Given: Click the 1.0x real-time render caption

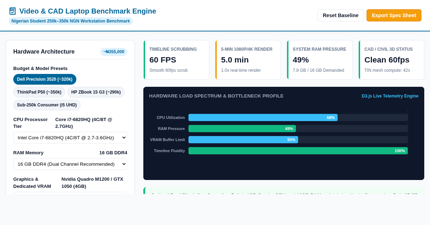Looking at the screenshot, I should pos(241,70).
